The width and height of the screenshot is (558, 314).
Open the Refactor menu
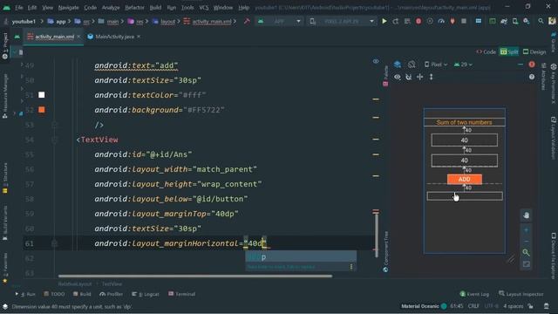click(x=134, y=7)
